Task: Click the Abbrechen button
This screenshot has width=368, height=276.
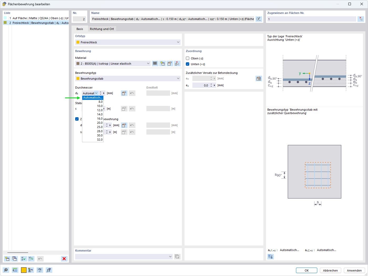Action: (330, 270)
